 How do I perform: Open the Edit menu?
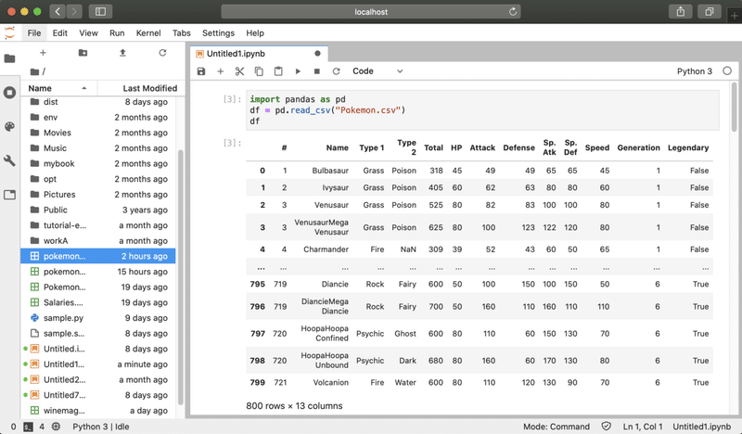click(x=59, y=33)
